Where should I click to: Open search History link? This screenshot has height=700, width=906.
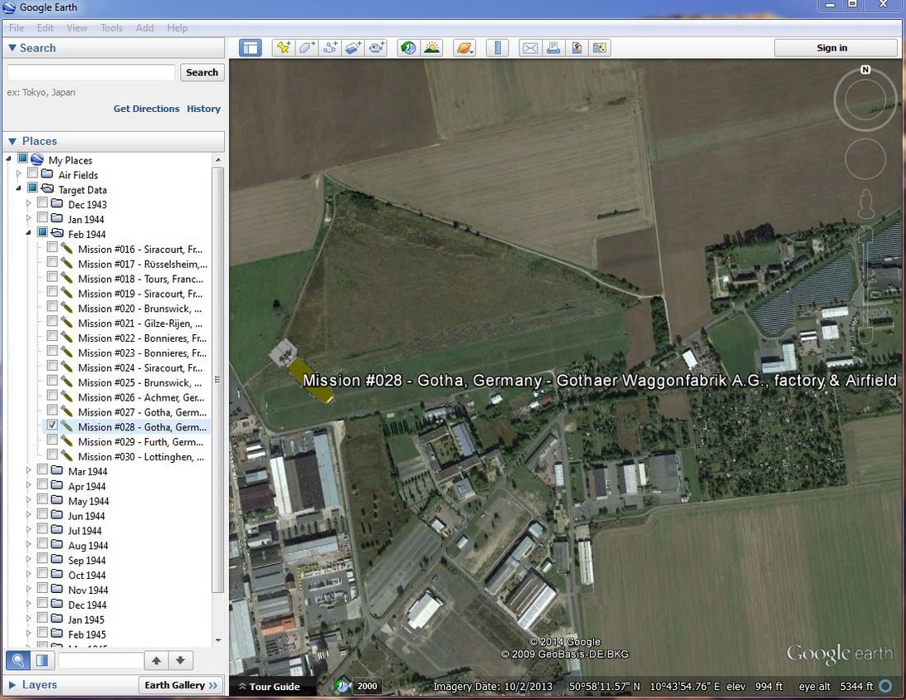click(x=203, y=109)
